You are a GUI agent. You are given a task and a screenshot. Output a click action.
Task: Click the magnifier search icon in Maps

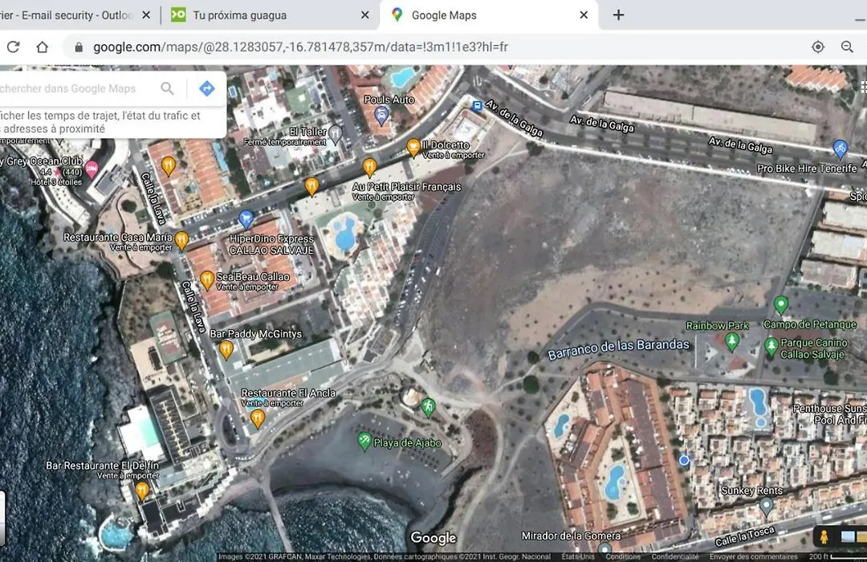tap(167, 88)
